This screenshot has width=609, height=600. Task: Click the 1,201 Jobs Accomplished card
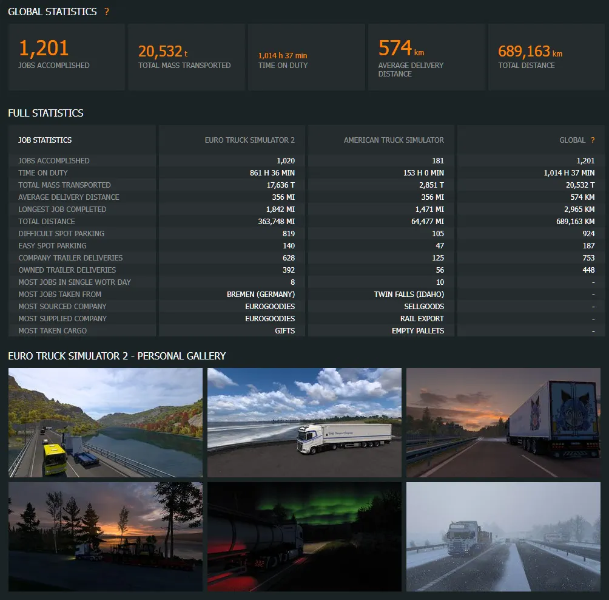point(66,57)
